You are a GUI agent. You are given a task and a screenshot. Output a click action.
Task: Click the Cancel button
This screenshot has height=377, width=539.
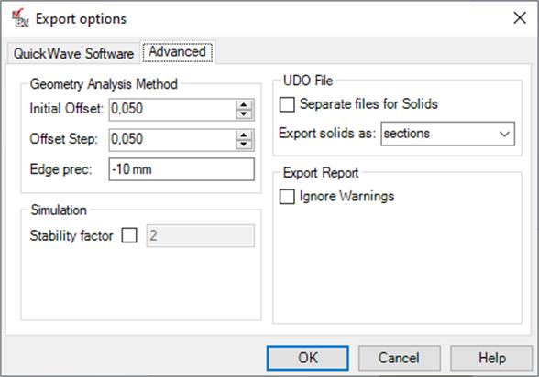tap(399, 358)
